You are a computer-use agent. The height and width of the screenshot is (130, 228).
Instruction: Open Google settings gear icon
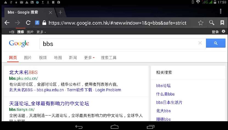pos(224,31)
